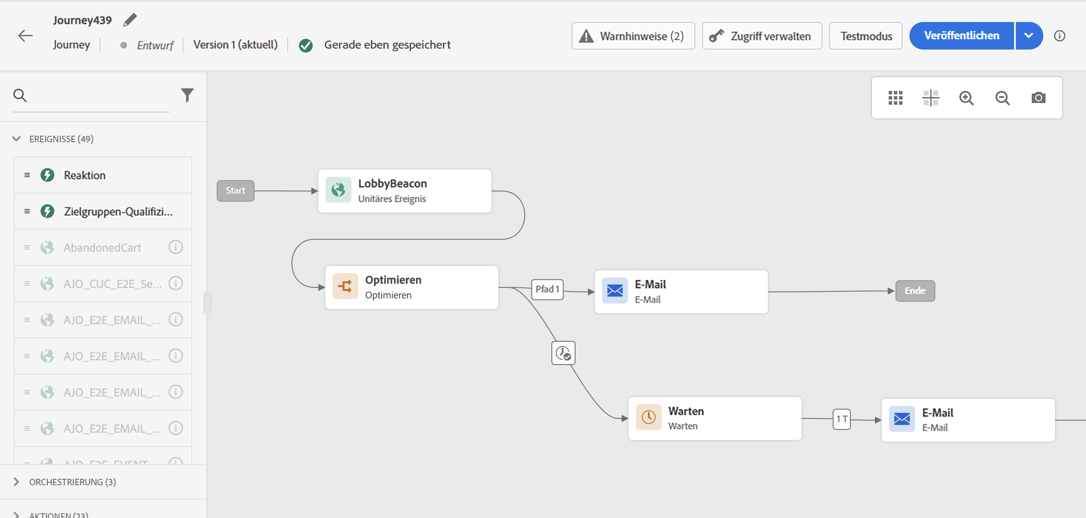Viewport: 1086px width, 518px height.
Task: Open the filter funnel icon in the palette
Action: [187, 95]
